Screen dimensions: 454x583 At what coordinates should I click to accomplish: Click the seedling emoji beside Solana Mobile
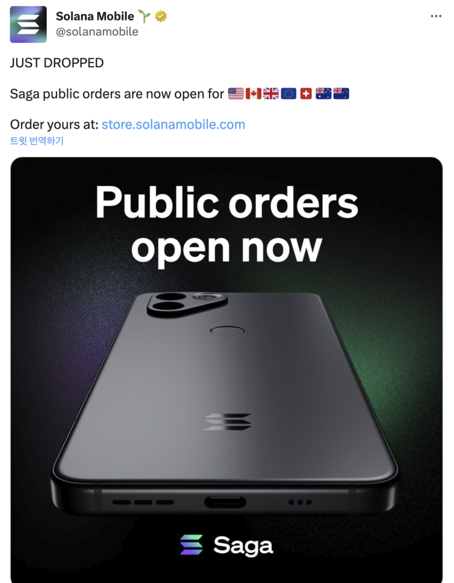pos(144,17)
